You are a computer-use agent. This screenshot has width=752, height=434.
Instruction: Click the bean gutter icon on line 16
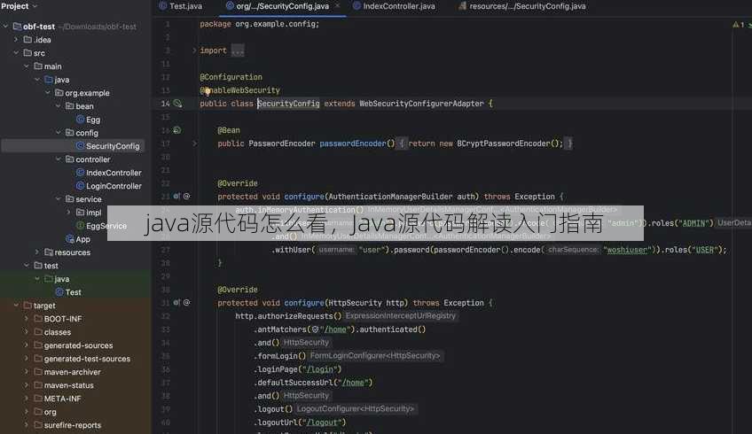coord(177,130)
